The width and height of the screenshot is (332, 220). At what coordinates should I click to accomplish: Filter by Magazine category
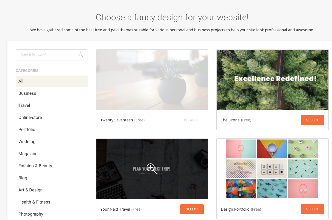click(28, 154)
